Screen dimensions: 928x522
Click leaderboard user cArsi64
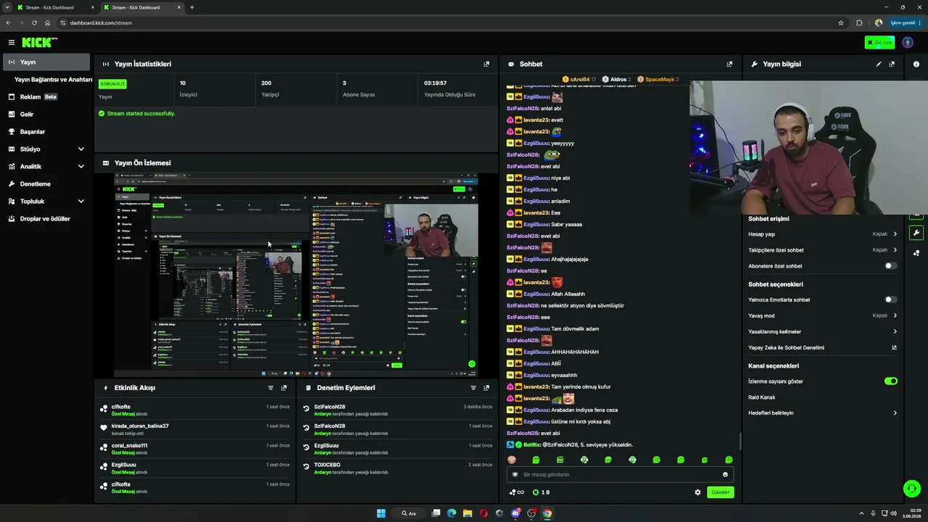click(x=579, y=79)
